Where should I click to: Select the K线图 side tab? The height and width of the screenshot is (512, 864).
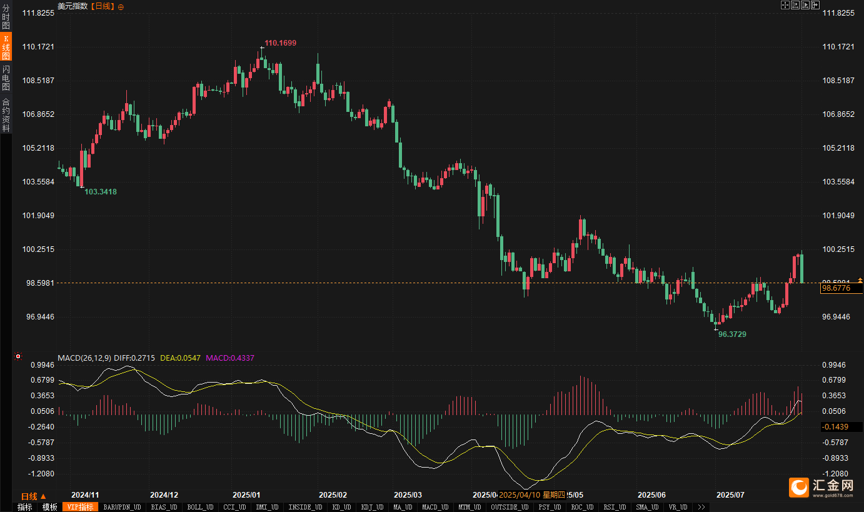(6, 47)
